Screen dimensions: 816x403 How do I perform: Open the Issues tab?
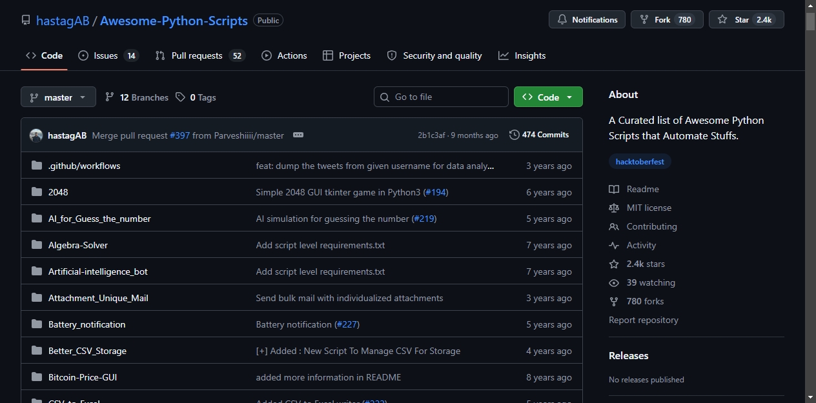tap(108, 56)
